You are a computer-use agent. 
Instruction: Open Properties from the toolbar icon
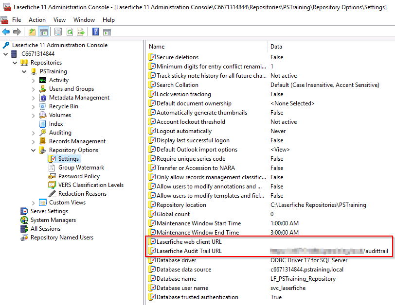pos(58,32)
